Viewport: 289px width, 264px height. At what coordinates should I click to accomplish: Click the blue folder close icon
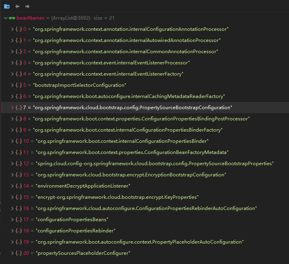tap(7, 6)
